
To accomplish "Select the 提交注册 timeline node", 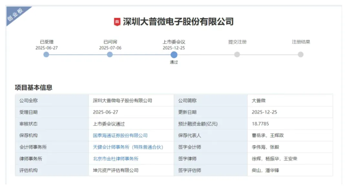I will 237,55.
